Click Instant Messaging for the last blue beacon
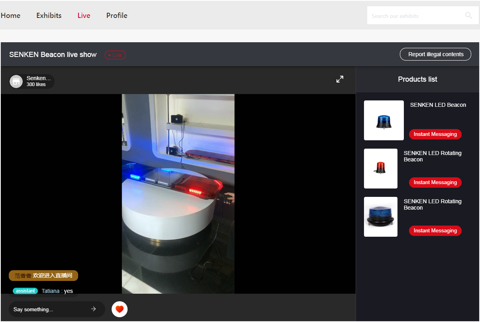 (435, 231)
